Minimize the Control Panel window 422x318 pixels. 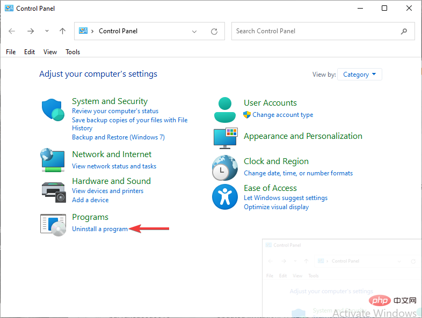pyautogui.click(x=360, y=9)
